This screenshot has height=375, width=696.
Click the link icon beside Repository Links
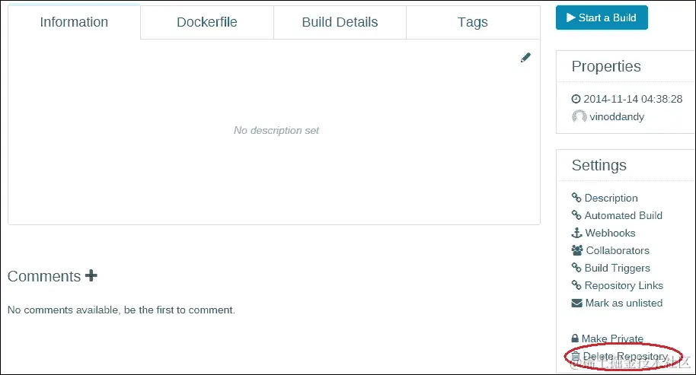576,285
